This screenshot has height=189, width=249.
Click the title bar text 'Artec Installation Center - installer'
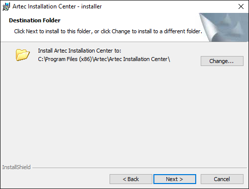pos(57,6)
